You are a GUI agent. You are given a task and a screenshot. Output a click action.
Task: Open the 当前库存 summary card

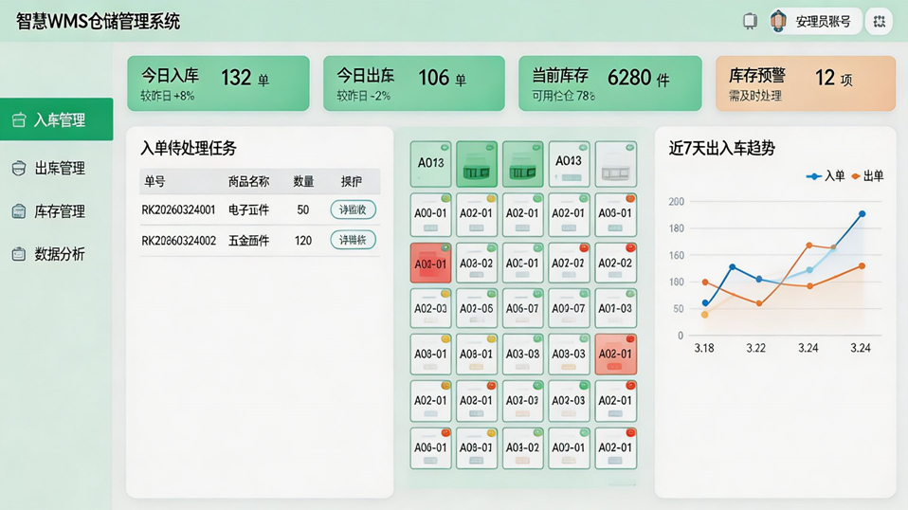[609, 83]
